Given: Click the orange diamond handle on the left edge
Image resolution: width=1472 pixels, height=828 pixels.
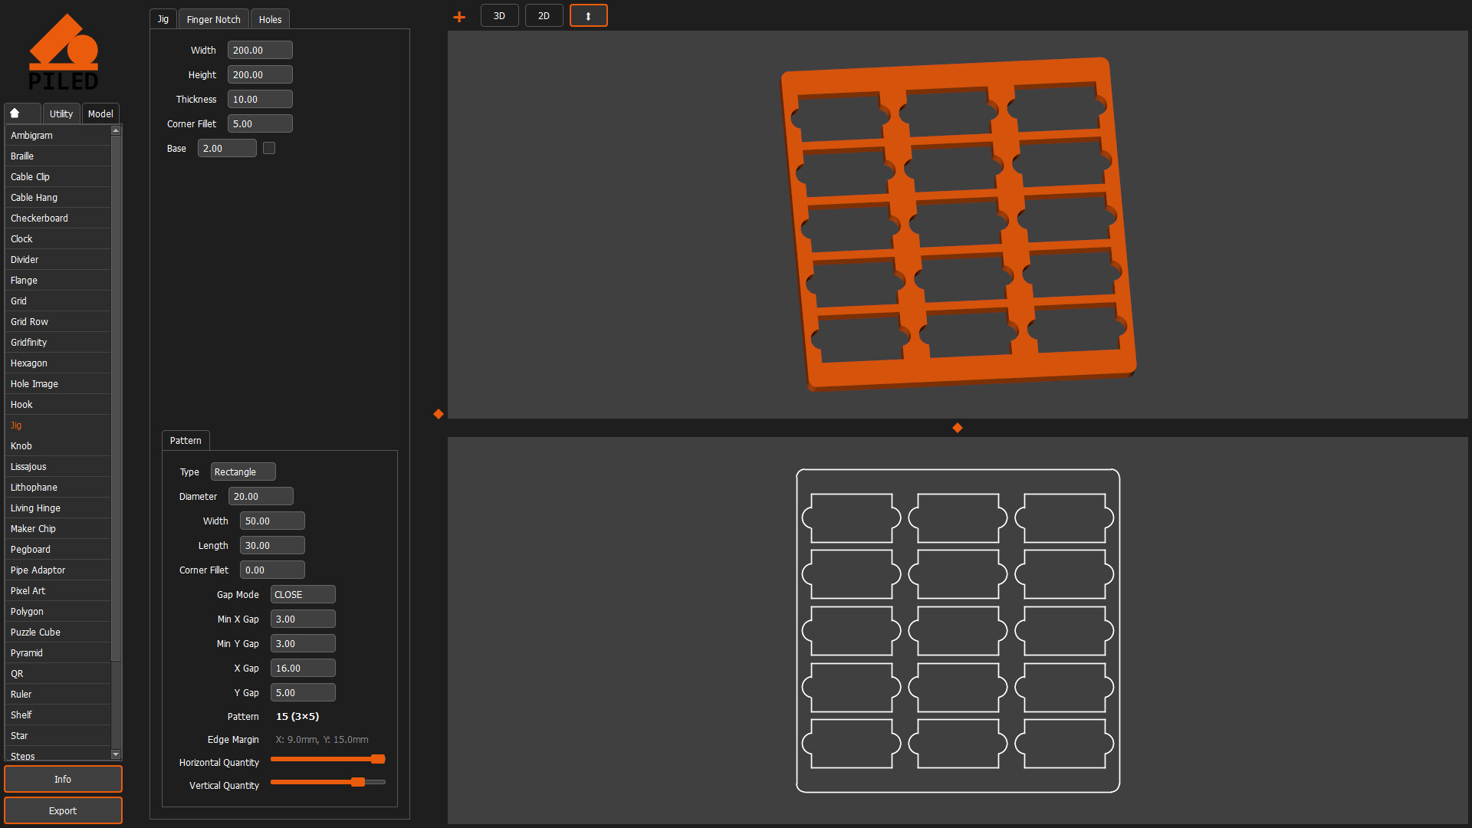Looking at the screenshot, I should [438, 414].
